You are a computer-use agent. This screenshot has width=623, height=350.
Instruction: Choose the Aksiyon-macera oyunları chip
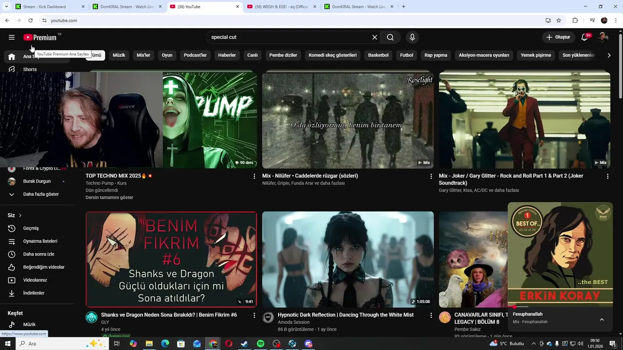pos(484,55)
